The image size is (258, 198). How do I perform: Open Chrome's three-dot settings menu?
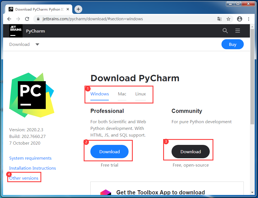click(x=249, y=19)
